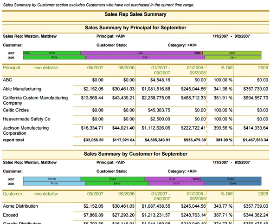This screenshot has height=224, width=270.
Task: Click the $117,921.64 report total
Action: pos(124,140)
